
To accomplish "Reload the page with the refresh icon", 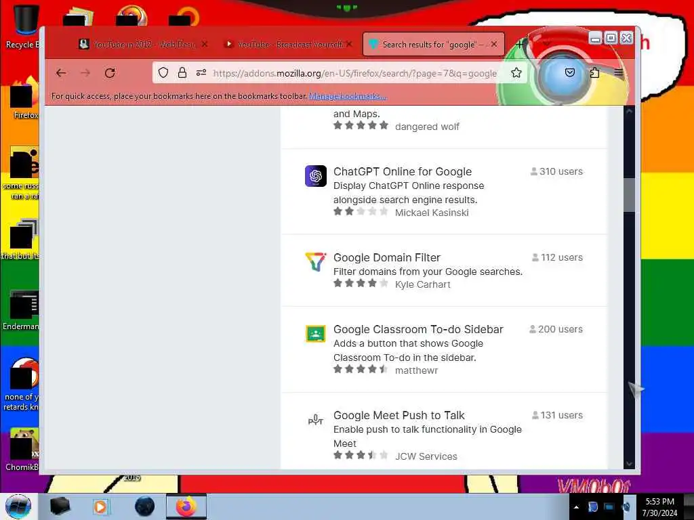I will tap(110, 73).
